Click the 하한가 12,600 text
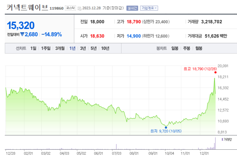Image resolution: width=237 pixels, height=163 pixels. pyautogui.click(x=156, y=36)
